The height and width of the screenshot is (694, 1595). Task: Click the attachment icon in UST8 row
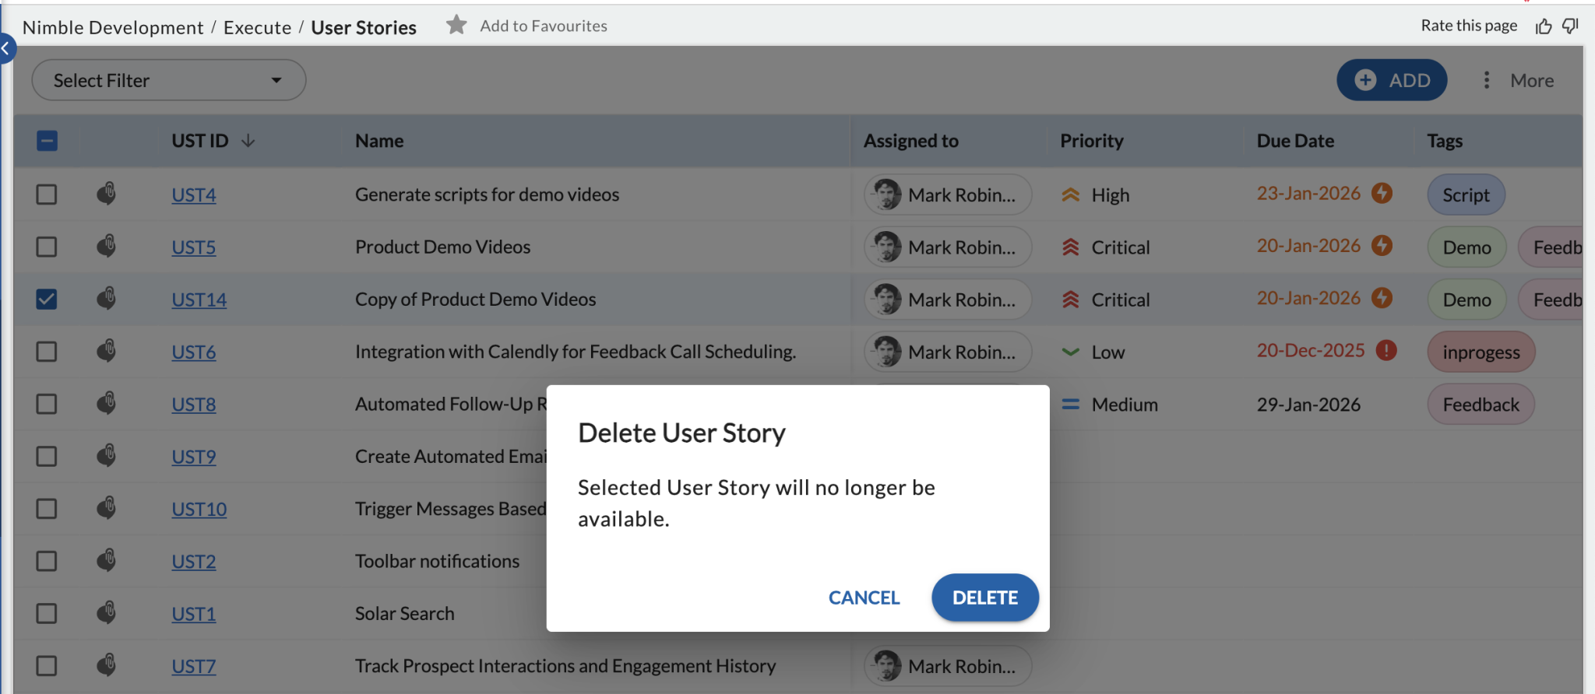coord(107,404)
